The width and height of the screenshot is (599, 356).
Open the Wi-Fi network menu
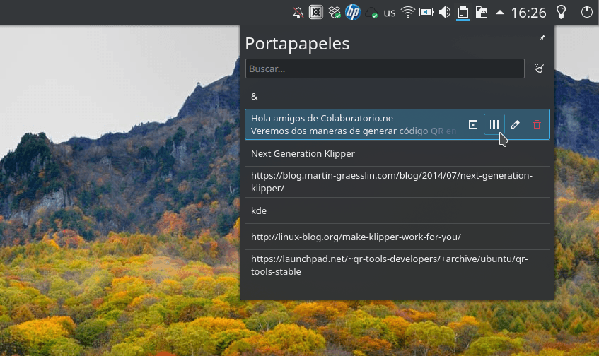click(407, 13)
